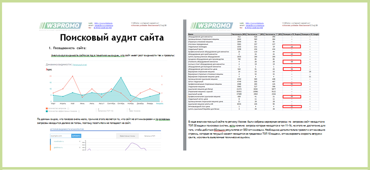Click the teal Количество эффективных показов legend swatch

pyautogui.click(x=47, y=111)
